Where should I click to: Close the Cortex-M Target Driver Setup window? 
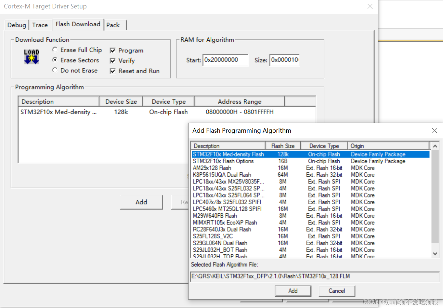click(x=370, y=6)
